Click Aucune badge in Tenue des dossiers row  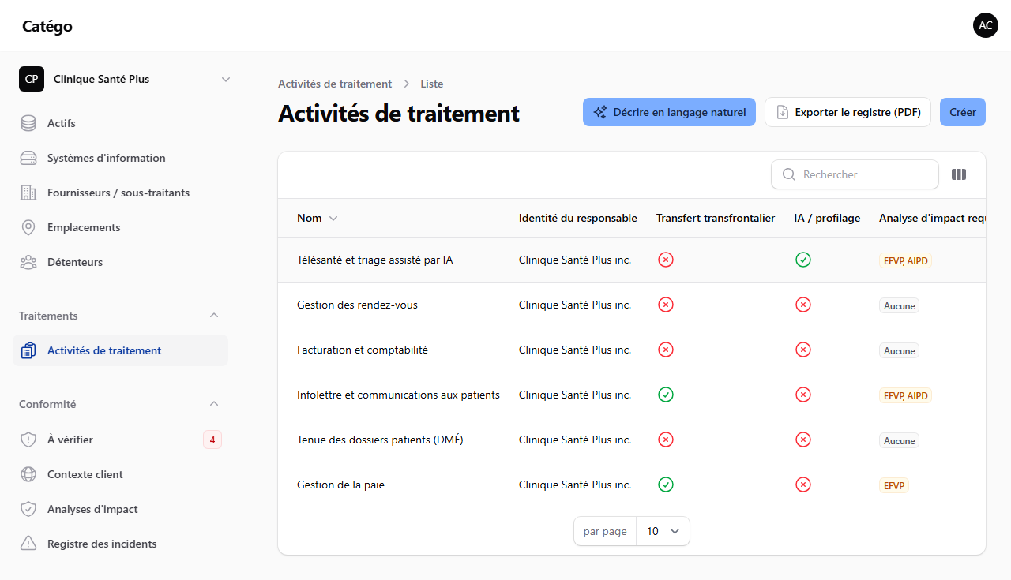coord(899,440)
